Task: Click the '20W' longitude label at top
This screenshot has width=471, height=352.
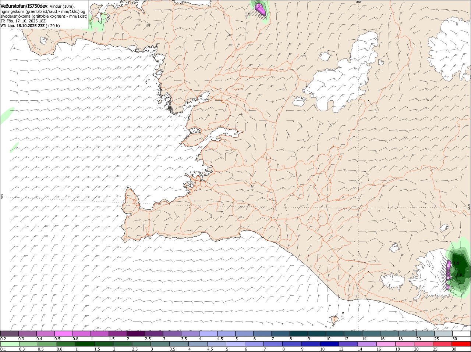Action: point(358,2)
